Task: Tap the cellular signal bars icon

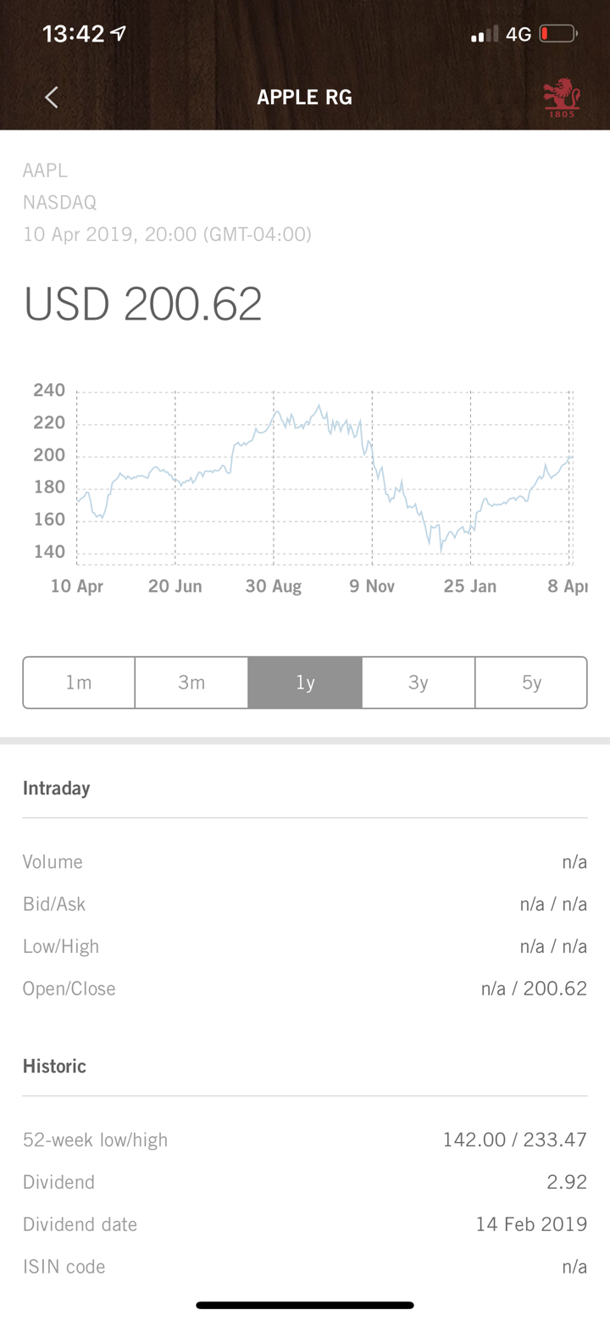Action: point(485,35)
